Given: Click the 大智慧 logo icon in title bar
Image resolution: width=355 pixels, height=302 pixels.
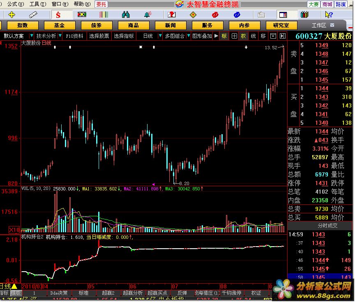Looking at the screenshot, I should (179, 4).
